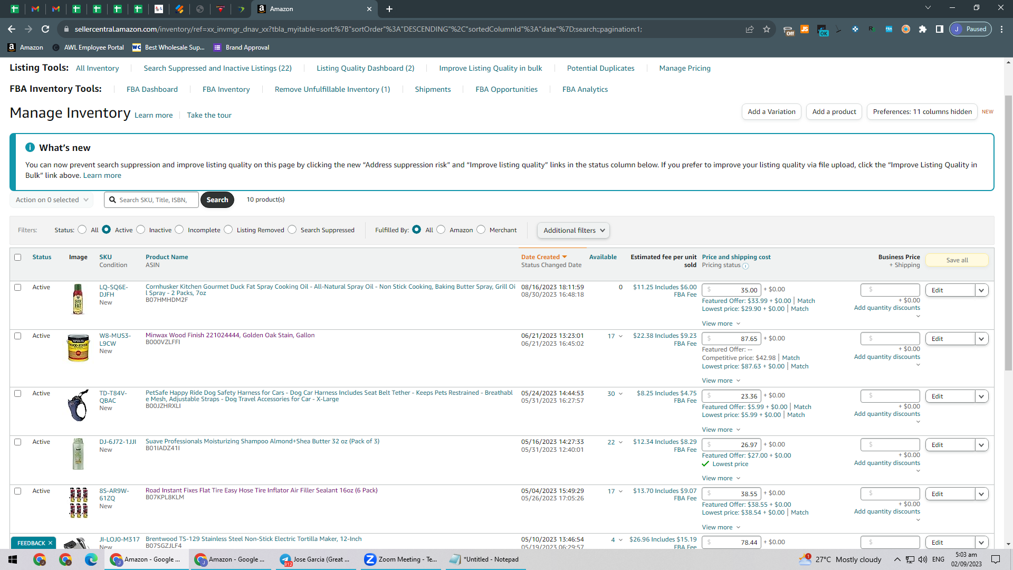Image resolution: width=1013 pixels, height=570 pixels.
Task: Show hidden system tray icons
Action: (897, 559)
